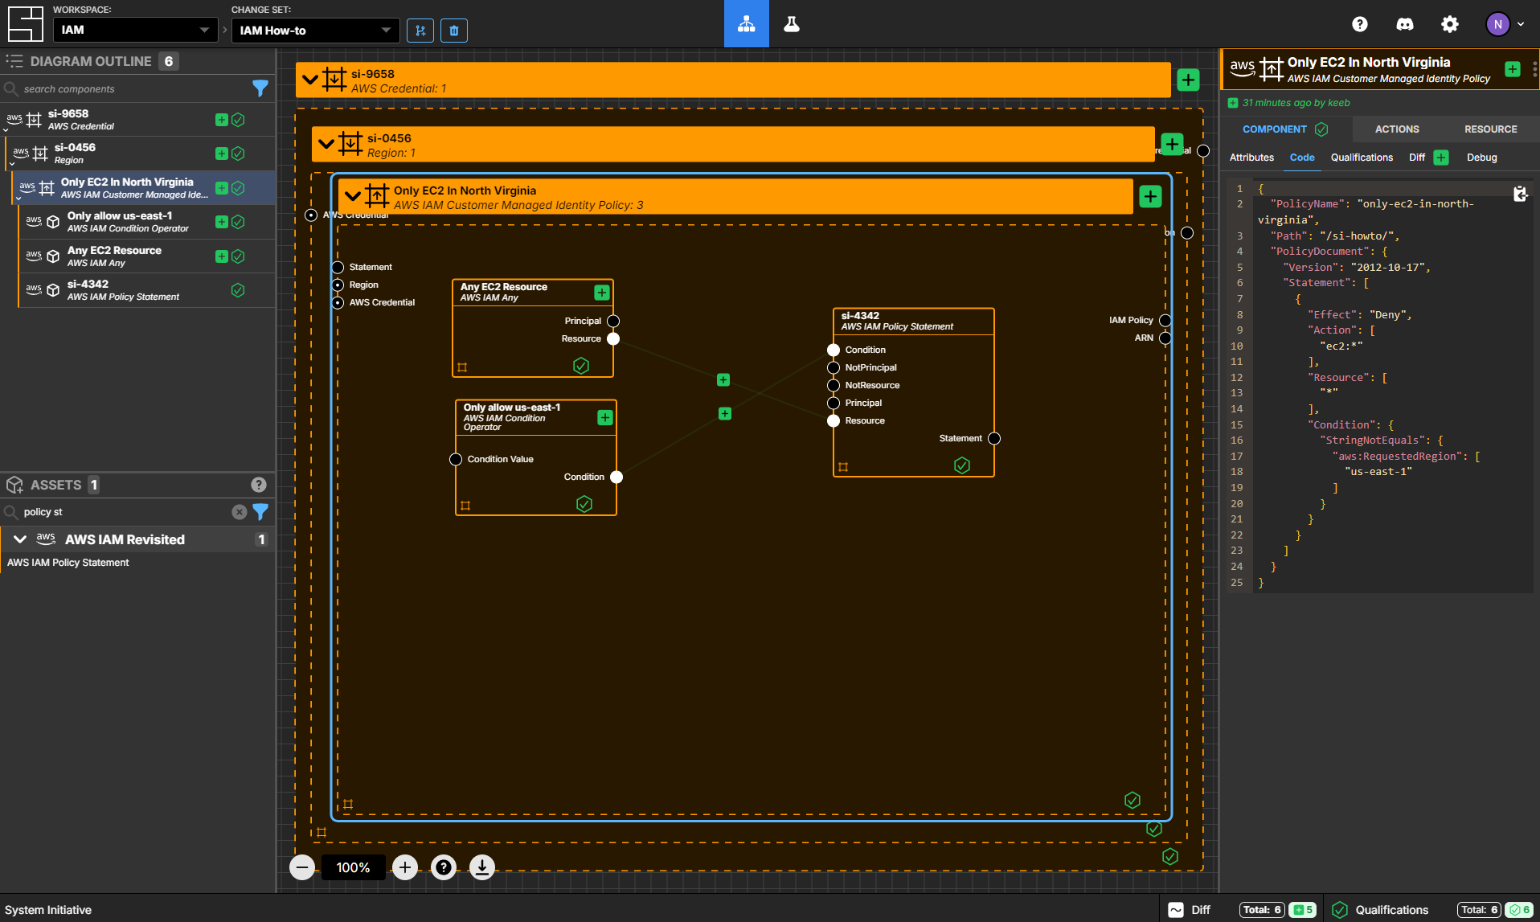Download the diagram with the download icon

tap(482, 867)
